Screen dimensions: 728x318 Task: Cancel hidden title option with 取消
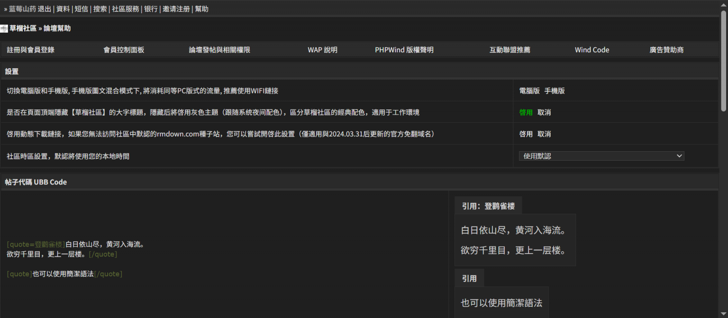point(544,112)
